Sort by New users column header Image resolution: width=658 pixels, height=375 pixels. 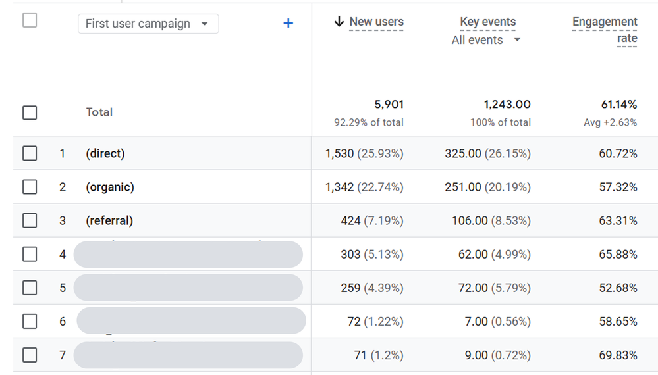pos(376,22)
